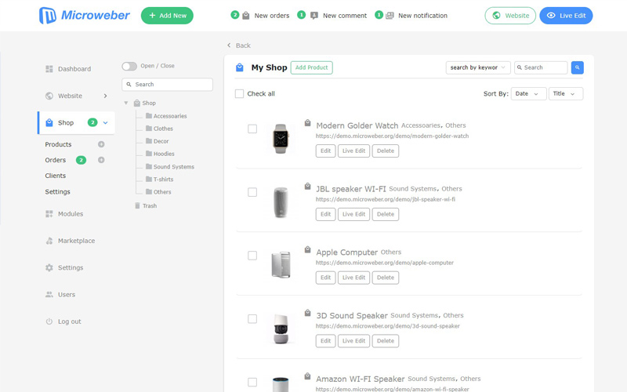Click the Microweber logo
Image resolution: width=627 pixels, height=392 pixels.
(85, 16)
